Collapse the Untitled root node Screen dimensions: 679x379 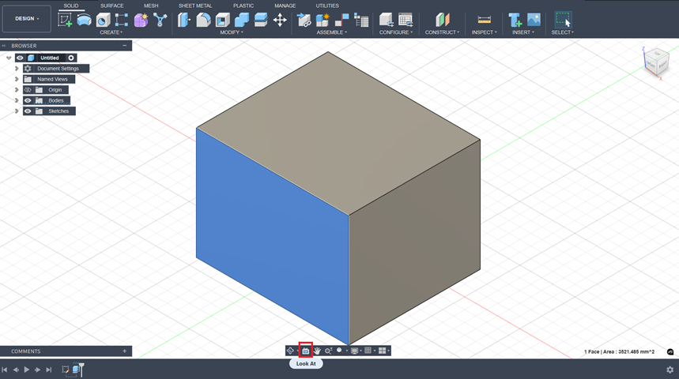[x=9, y=58]
